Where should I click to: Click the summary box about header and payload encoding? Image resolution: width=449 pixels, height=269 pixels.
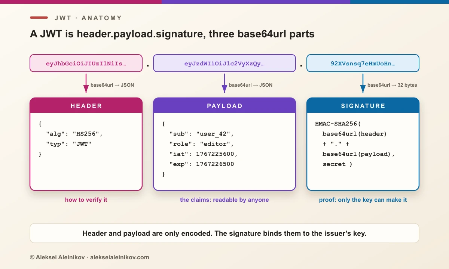[x=224, y=234]
